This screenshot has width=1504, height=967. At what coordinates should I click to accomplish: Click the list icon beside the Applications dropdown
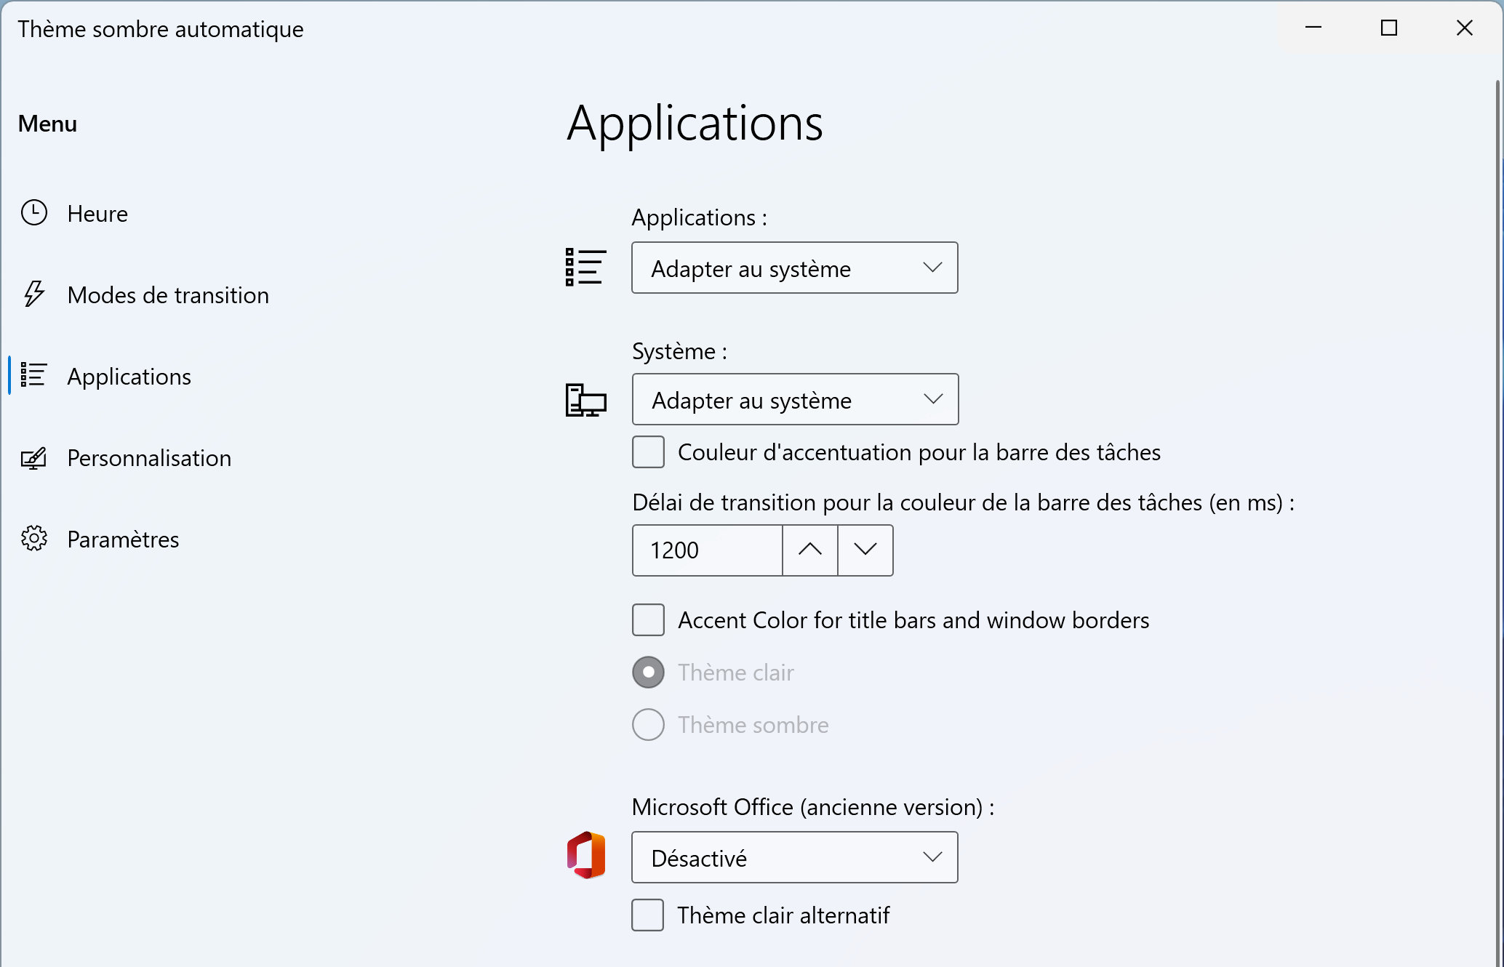[586, 267]
